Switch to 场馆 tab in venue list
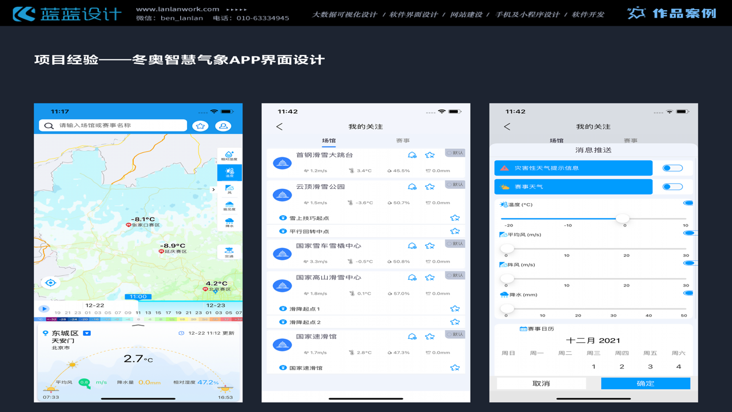This screenshot has height=412, width=732. coord(329,141)
